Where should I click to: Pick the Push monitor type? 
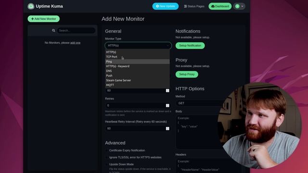coord(137,75)
